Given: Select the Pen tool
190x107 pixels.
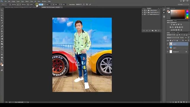Looking at the screenshot, I should point(2,47).
